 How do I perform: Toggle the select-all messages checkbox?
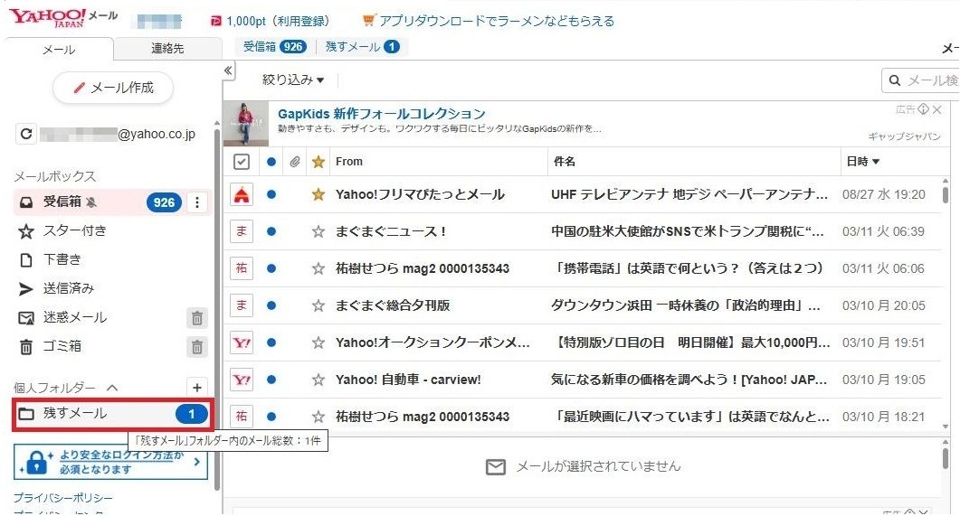point(241,162)
